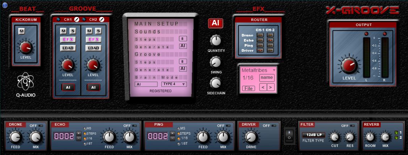
Task: Enable Reverb channel 1 LED
Action: pyautogui.click(x=396, y=132)
